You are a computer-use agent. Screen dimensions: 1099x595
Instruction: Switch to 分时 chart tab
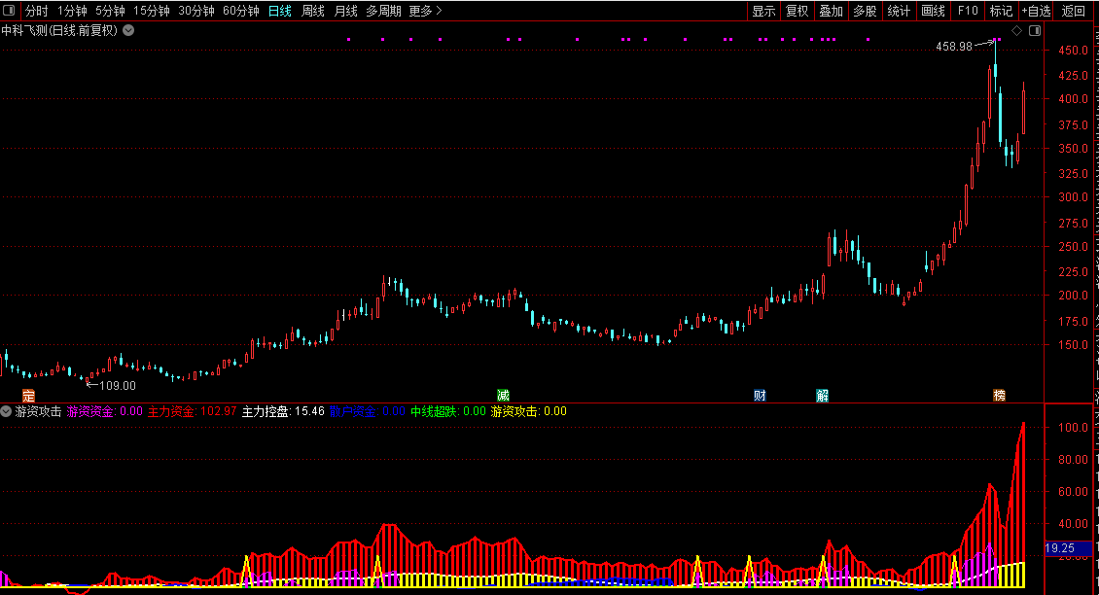[x=36, y=11]
